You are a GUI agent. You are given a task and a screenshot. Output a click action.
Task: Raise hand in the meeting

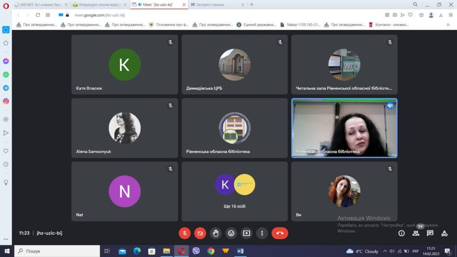point(216,233)
